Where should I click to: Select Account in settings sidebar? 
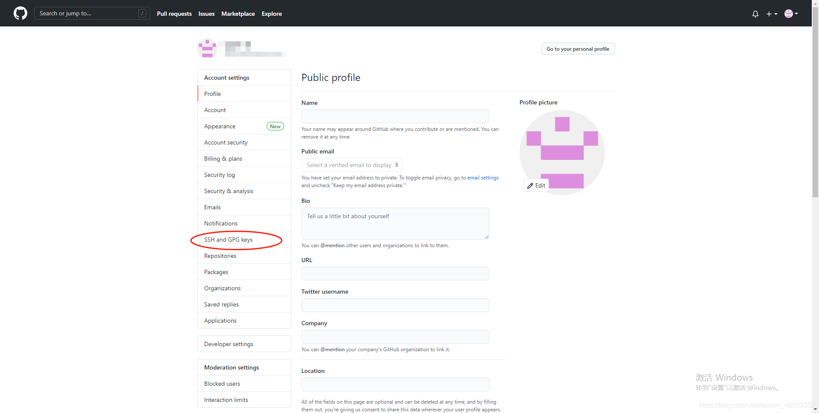(x=244, y=110)
